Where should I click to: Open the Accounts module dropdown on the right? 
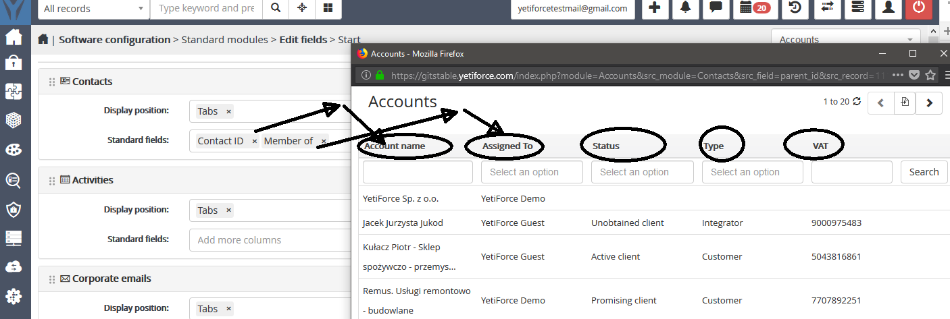pos(846,39)
